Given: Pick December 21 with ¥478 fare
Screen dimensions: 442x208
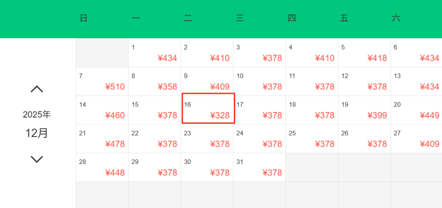Looking at the screenshot, I should [102, 139].
